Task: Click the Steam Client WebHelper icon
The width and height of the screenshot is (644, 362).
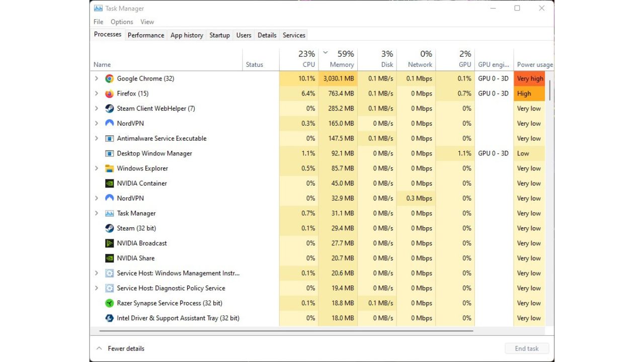Action: click(109, 109)
